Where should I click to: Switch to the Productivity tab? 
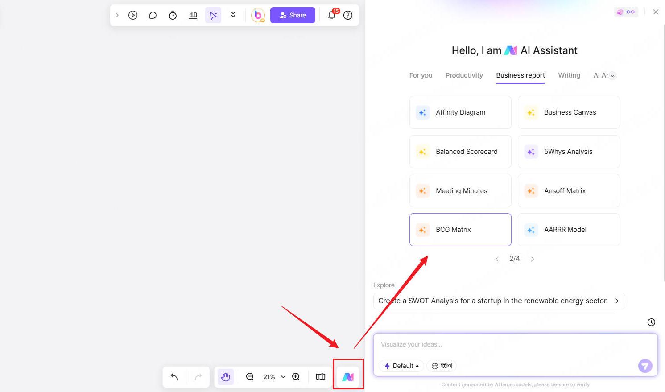[x=464, y=75]
